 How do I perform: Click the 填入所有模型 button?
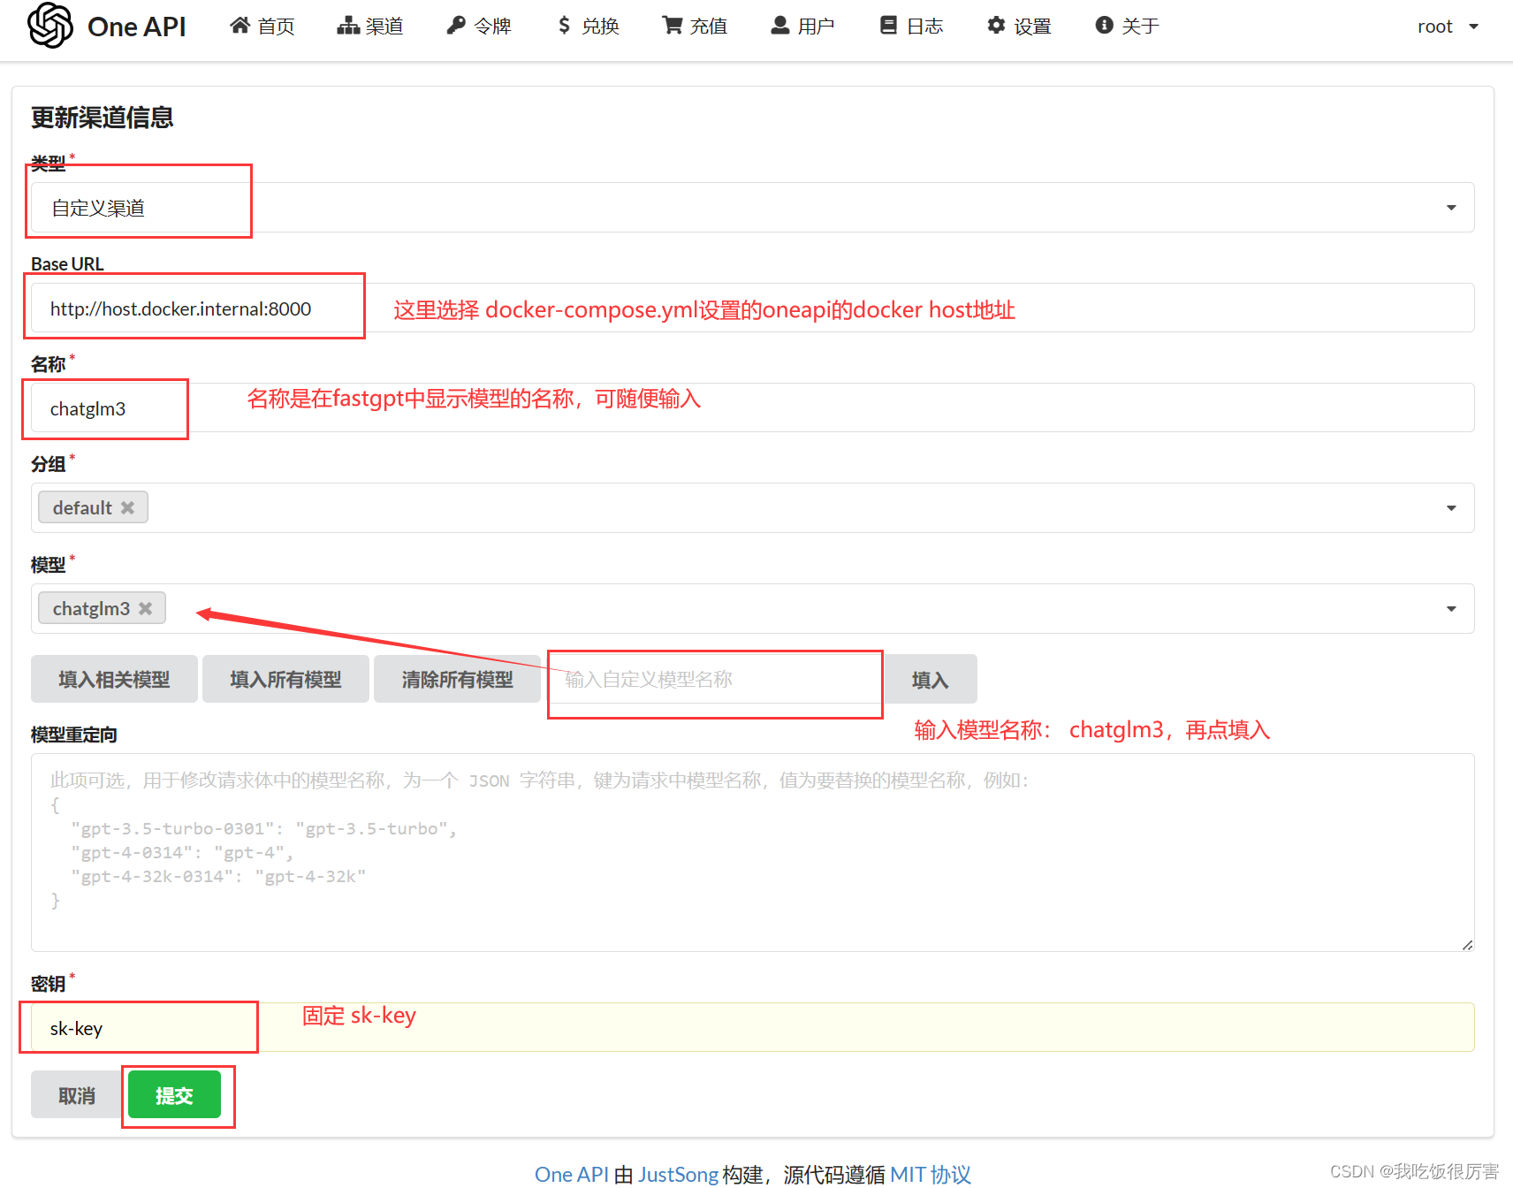tap(285, 679)
